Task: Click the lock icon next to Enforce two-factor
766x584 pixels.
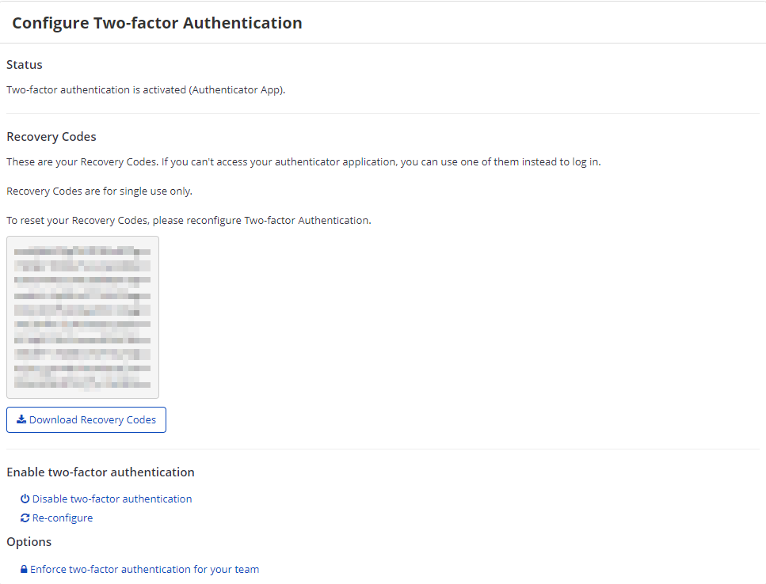Action: [x=24, y=569]
